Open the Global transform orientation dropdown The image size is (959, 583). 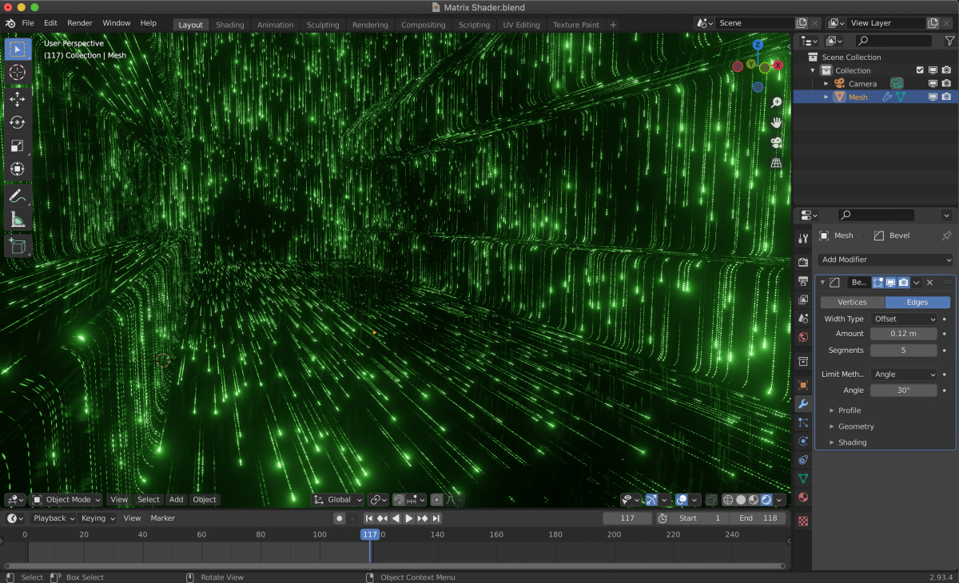click(338, 500)
